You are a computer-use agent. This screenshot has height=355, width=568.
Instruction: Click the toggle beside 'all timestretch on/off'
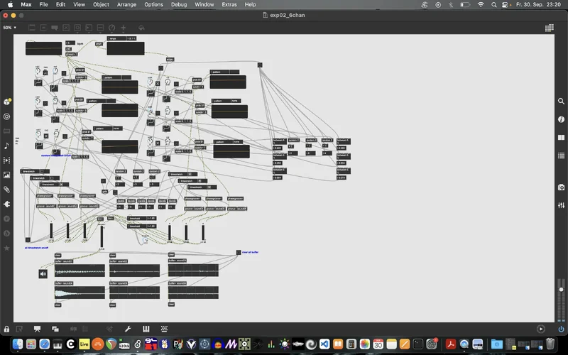coord(28,240)
